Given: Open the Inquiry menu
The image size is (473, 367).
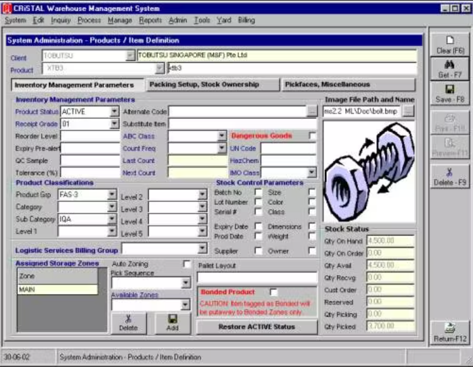Looking at the screenshot, I should tap(60, 20).
